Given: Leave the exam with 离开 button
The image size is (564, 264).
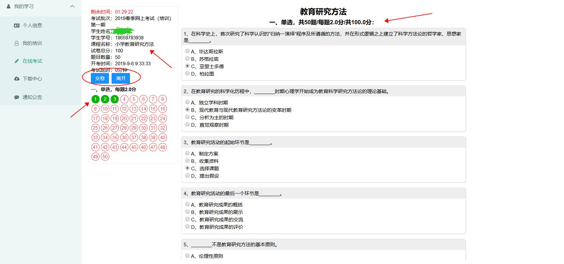Looking at the screenshot, I should tap(121, 78).
